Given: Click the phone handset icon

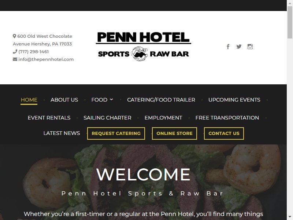Looking at the screenshot, I should (15, 51).
